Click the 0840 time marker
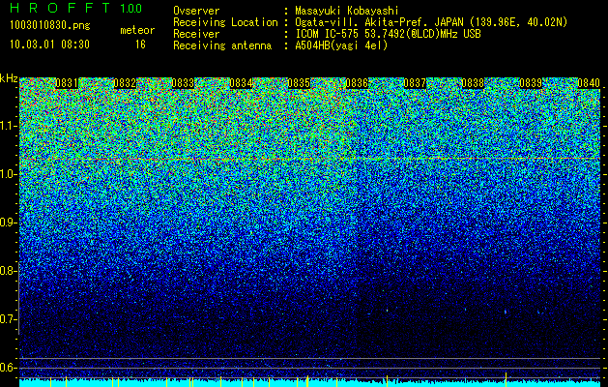 point(589,83)
